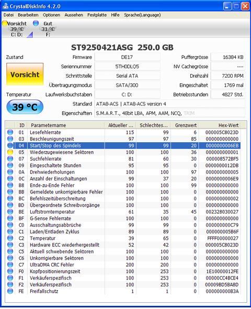The height and width of the screenshot is (309, 251).
Task: Click the status icon of Lesefehlerrate row
Action: [x=10, y=132]
